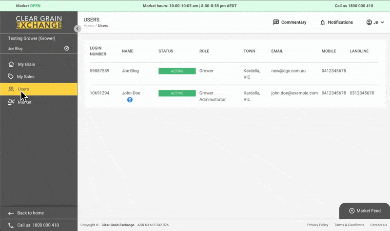Viewport: 390px width, 231px height.
Task: Click the Back to home arrow icon
Action: click(11, 213)
